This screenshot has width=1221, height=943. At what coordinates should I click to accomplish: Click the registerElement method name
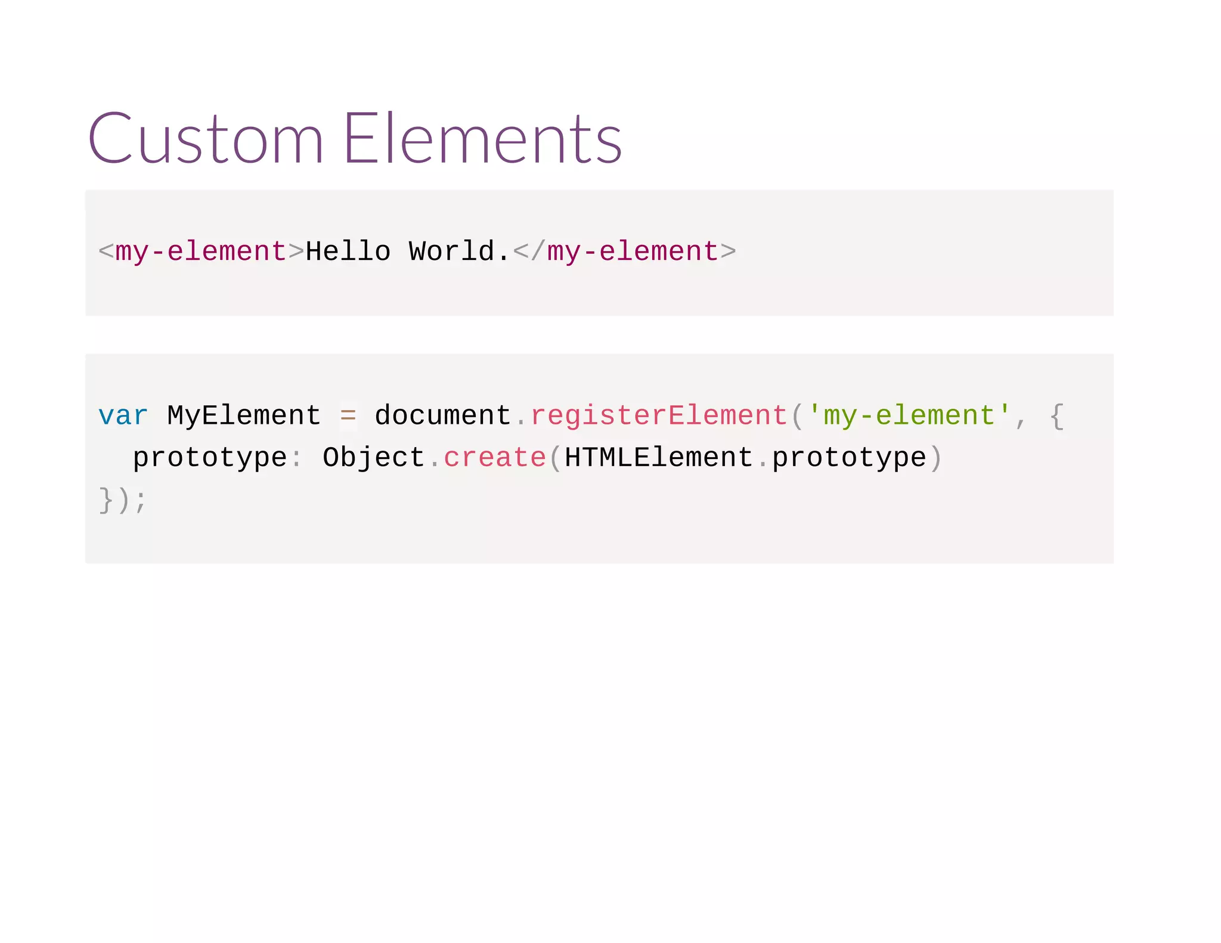[x=659, y=415]
